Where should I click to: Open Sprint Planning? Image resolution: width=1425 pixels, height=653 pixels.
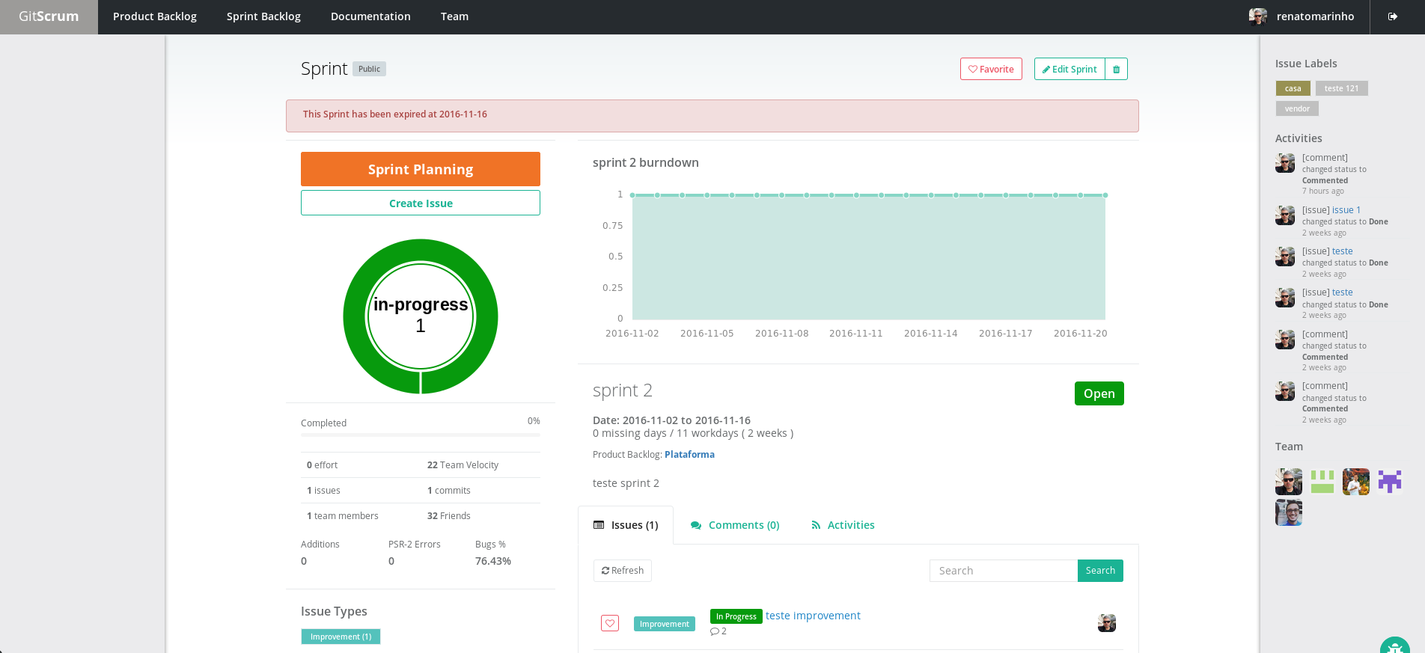[x=421, y=169]
